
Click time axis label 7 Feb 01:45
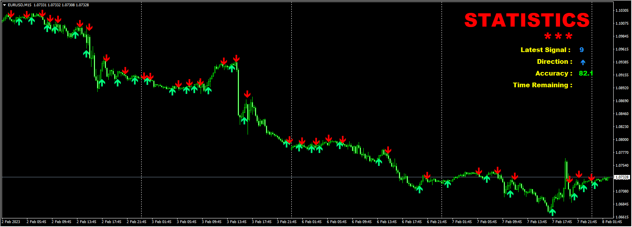pyautogui.click(x=462, y=222)
